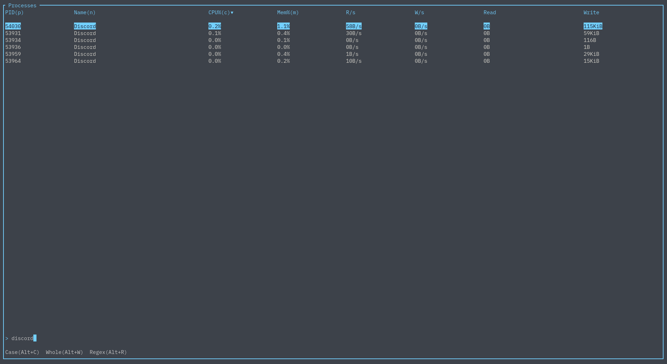Toggle Case(Alt+C) search option

(x=22, y=352)
